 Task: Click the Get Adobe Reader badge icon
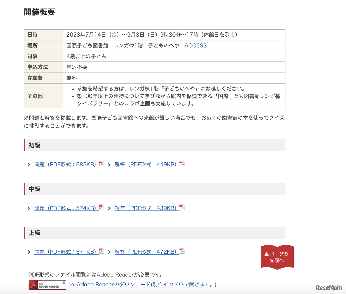[x=47, y=285]
